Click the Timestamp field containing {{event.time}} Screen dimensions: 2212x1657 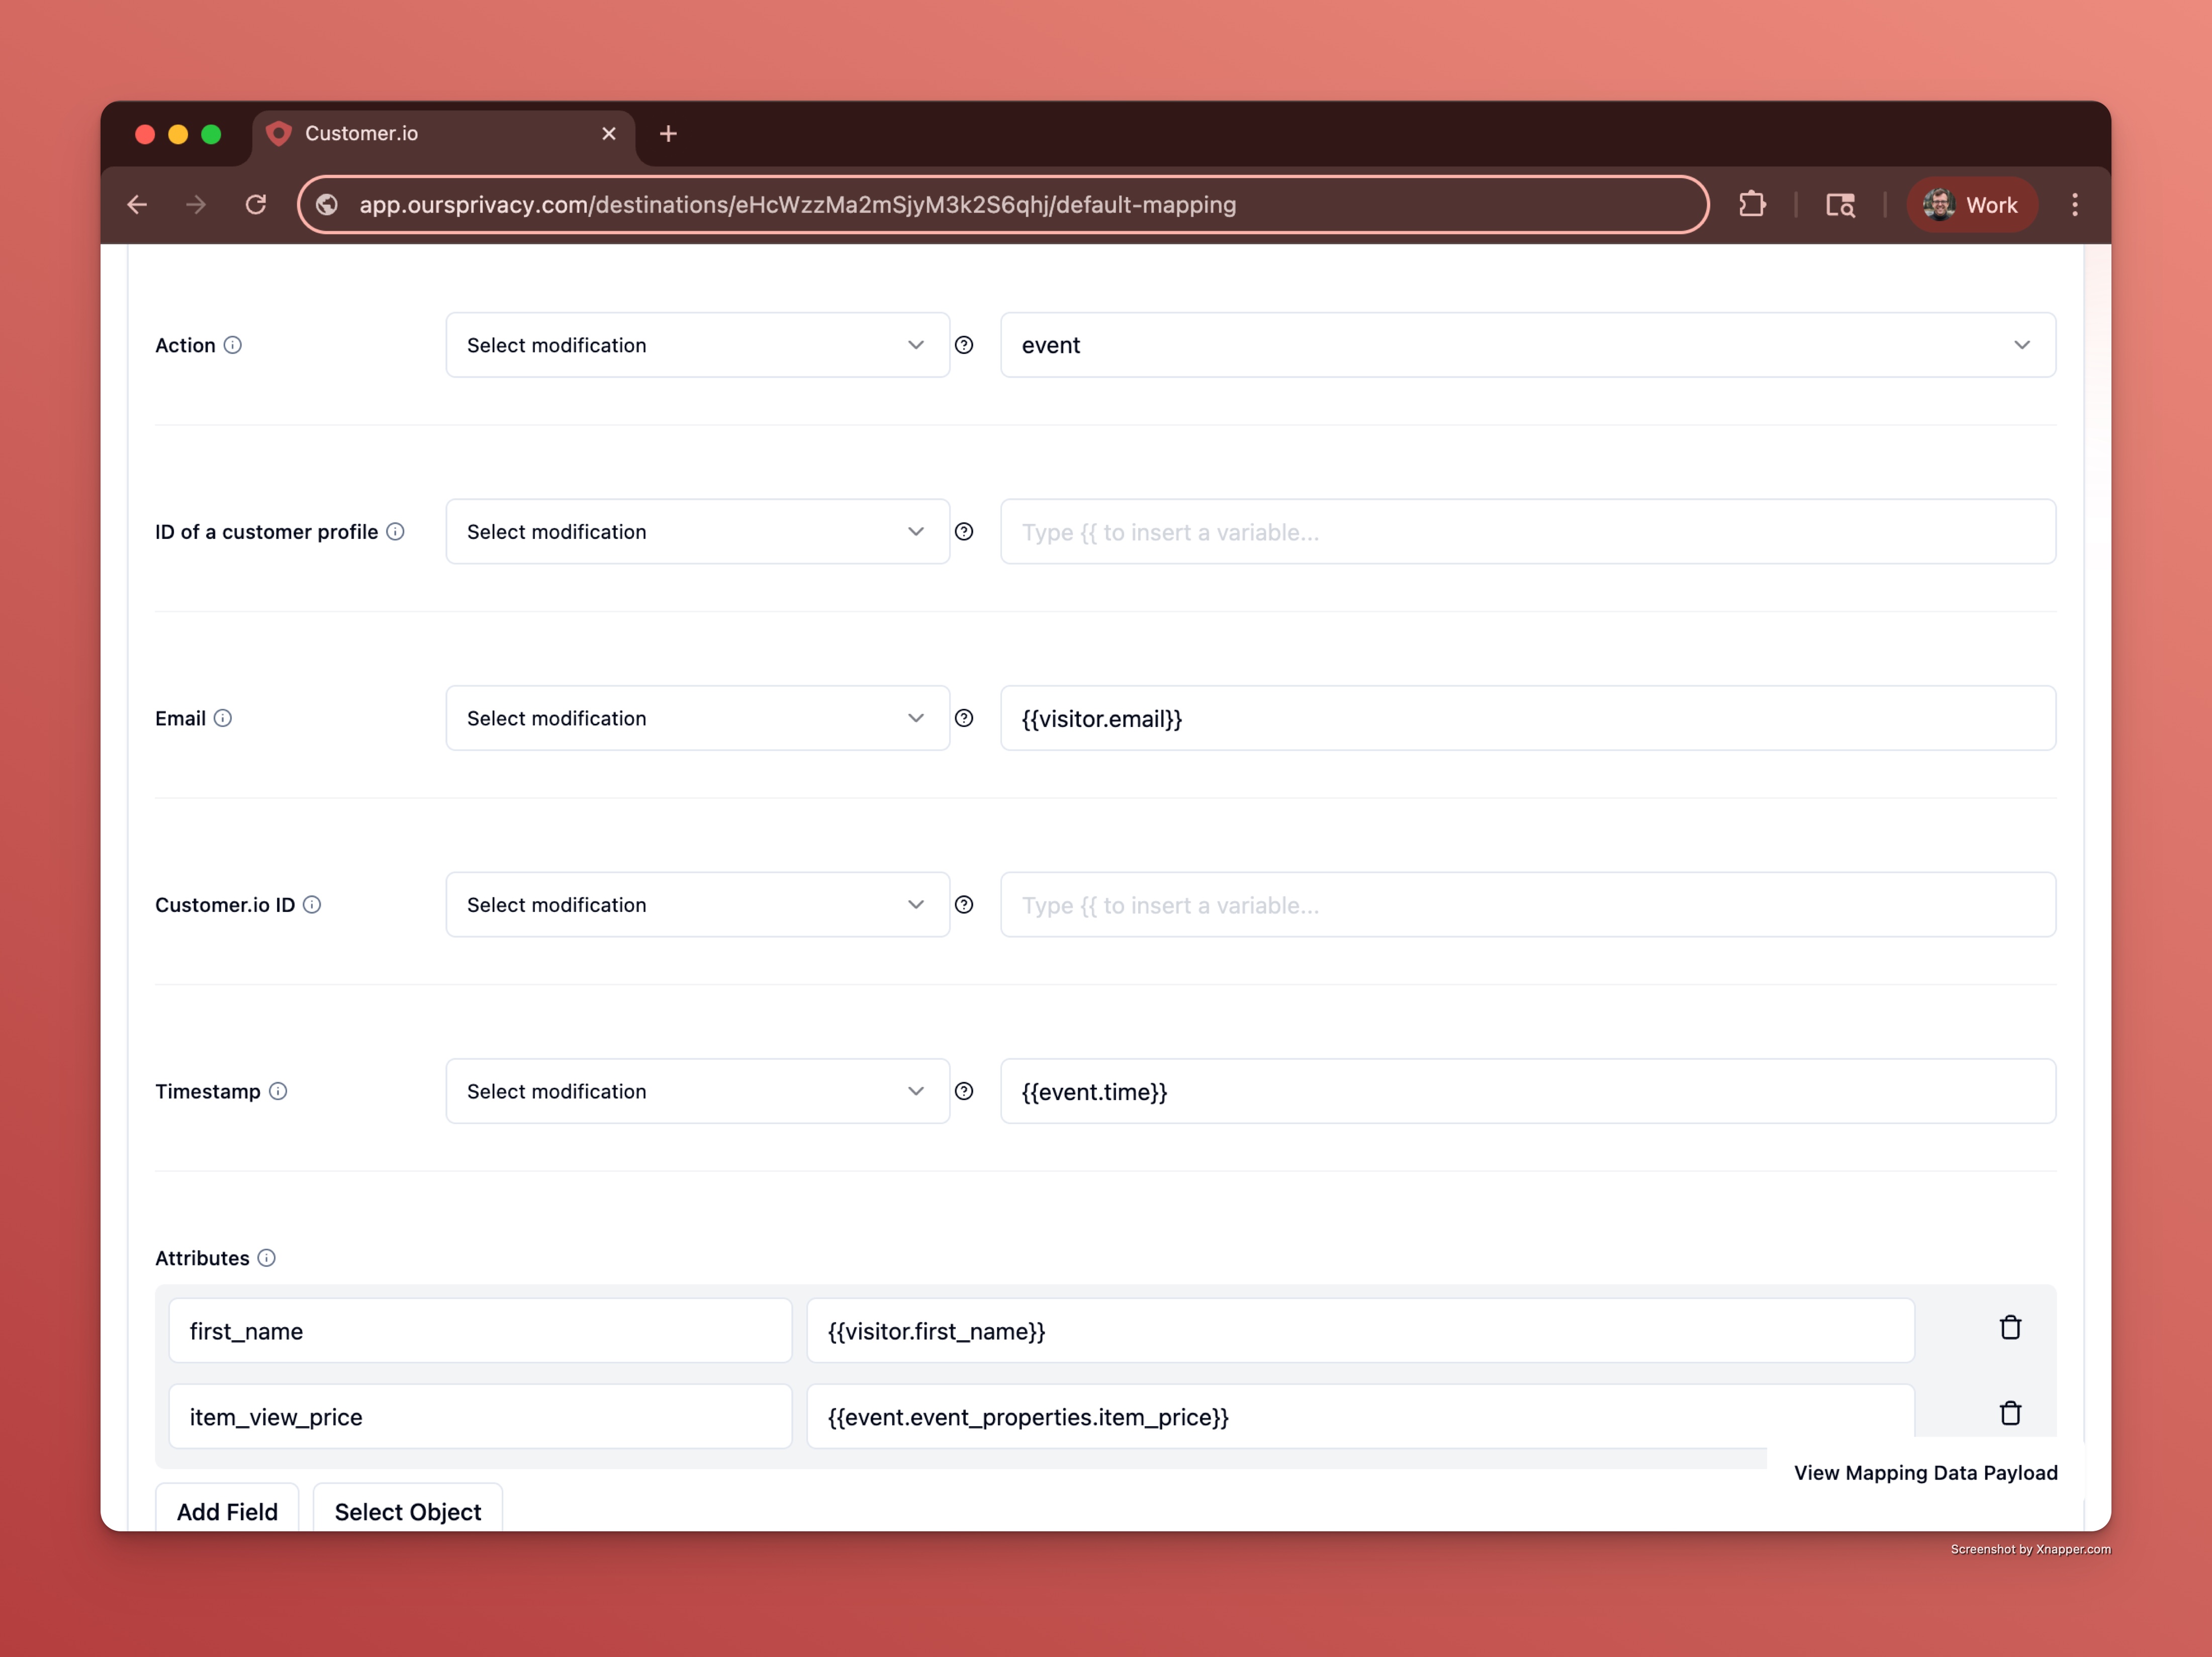click(x=1528, y=1091)
